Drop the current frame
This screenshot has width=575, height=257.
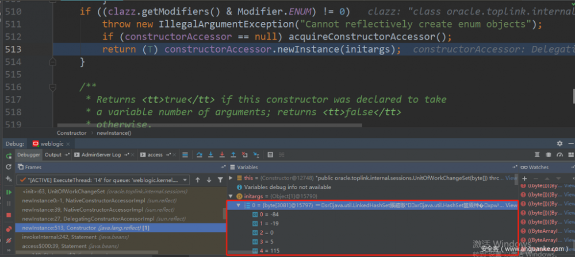[244, 155]
